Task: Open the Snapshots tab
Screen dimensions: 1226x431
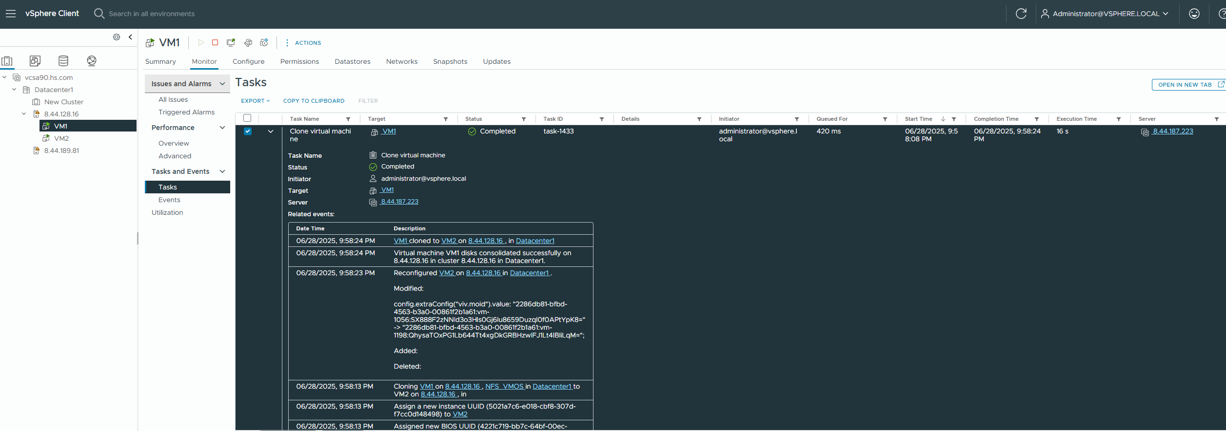Action: click(450, 61)
